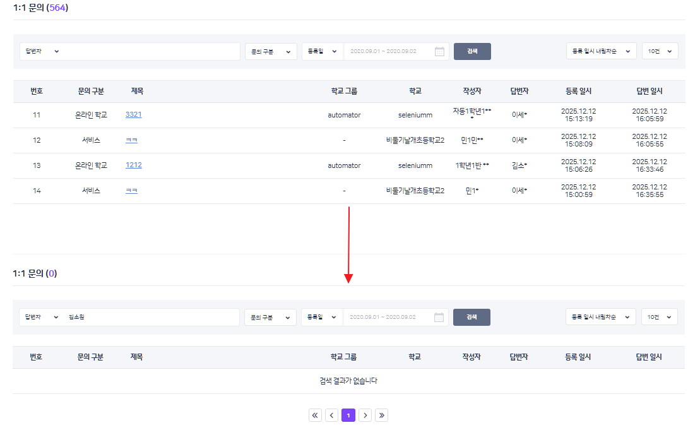Click search input containing 김소원
Image resolution: width=700 pixels, height=430 pixels.
[151, 318]
